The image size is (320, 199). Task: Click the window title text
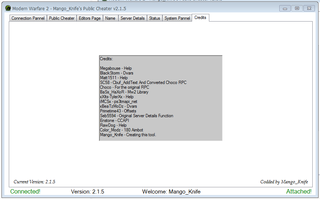coord(69,8)
